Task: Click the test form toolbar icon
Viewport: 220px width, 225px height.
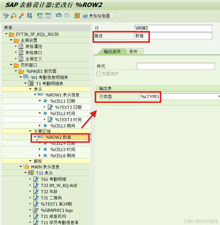Action: click(30, 16)
